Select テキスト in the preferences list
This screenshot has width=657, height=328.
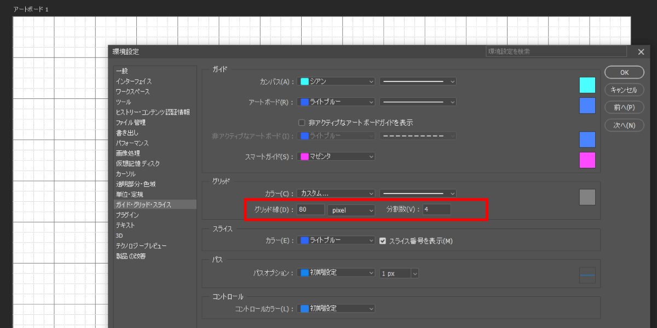click(x=155, y=225)
